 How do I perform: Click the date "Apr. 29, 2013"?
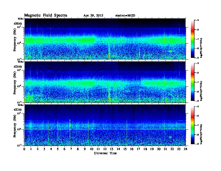(93, 16)
